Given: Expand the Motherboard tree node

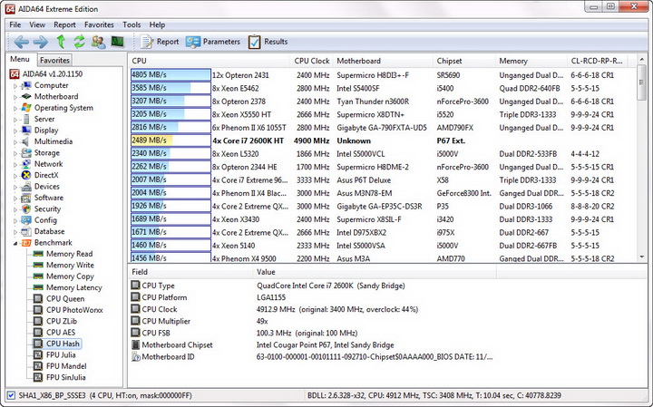Looking at the screenshot, I should coord(15,97).
